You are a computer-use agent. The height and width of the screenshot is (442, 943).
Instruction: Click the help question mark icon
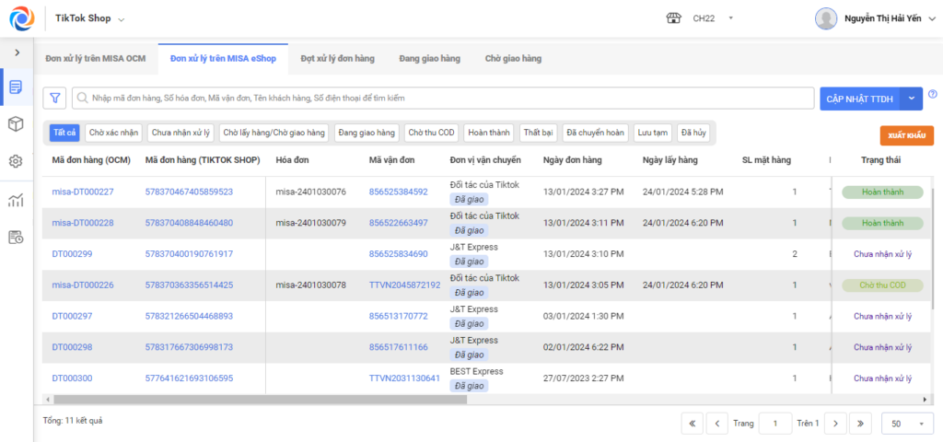click(933, 94)
